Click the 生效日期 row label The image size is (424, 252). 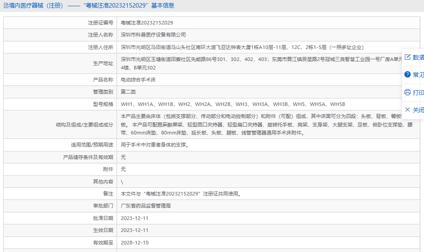click(x=103, y=231)
